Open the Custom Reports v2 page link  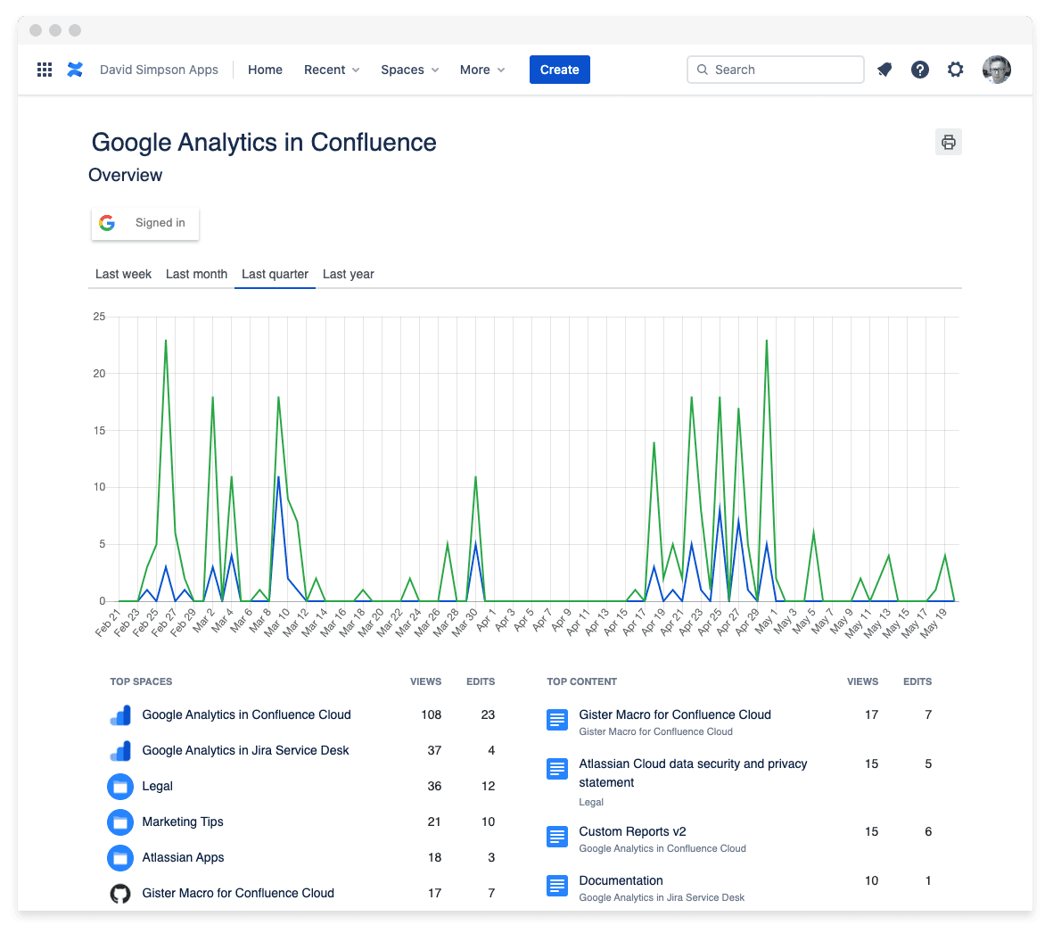click(x=633, y=831)
